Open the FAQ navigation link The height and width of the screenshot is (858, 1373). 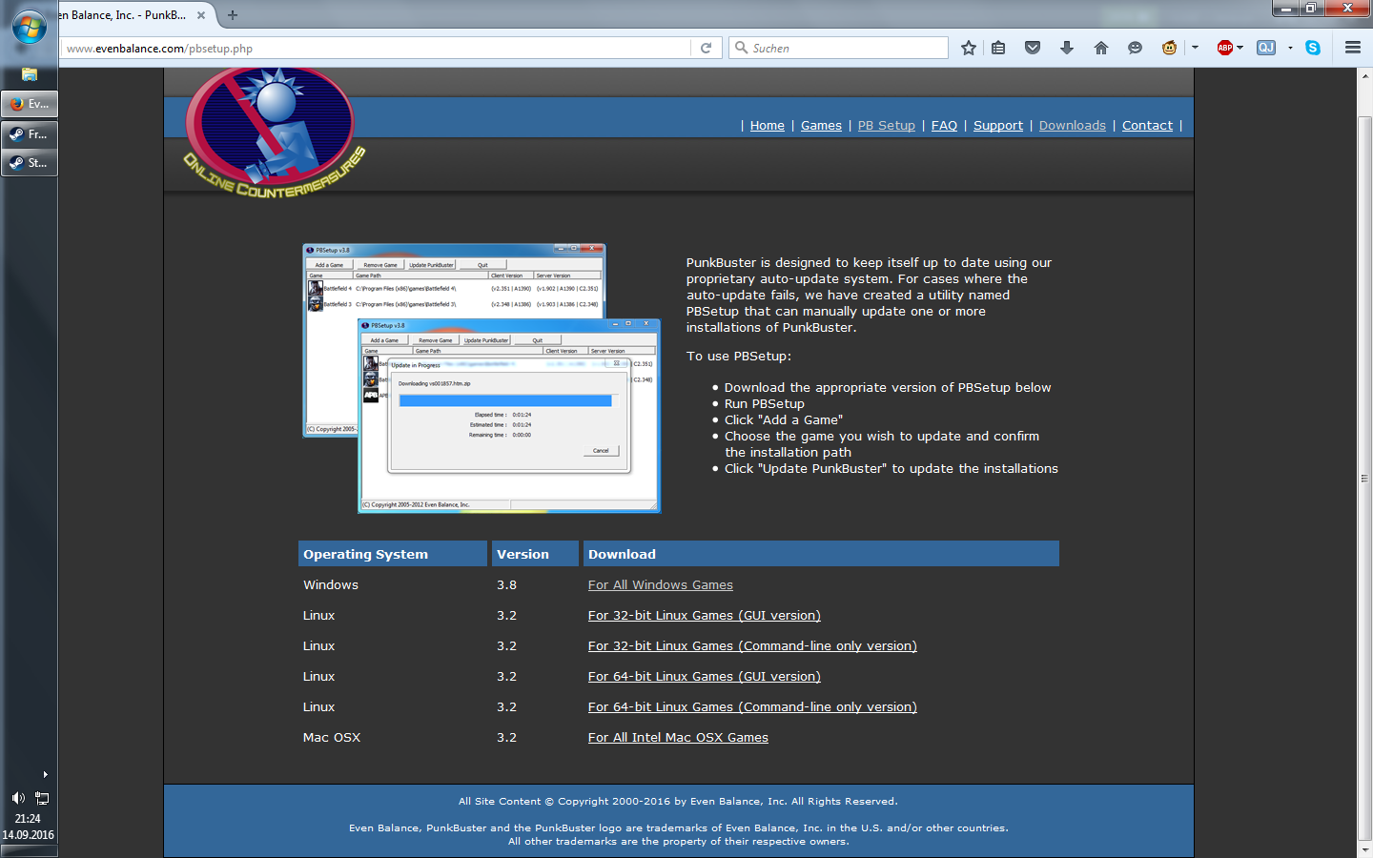coord(944,126)
